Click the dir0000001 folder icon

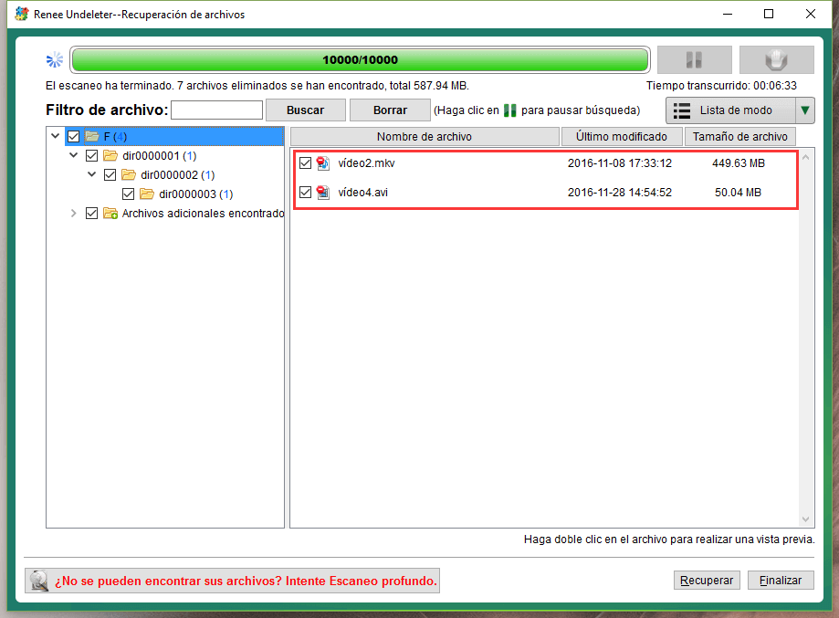[110, 156]
